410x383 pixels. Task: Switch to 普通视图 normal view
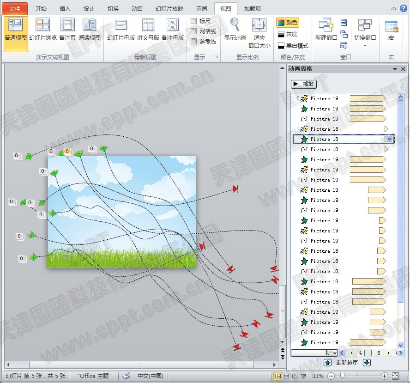[16, 33]
